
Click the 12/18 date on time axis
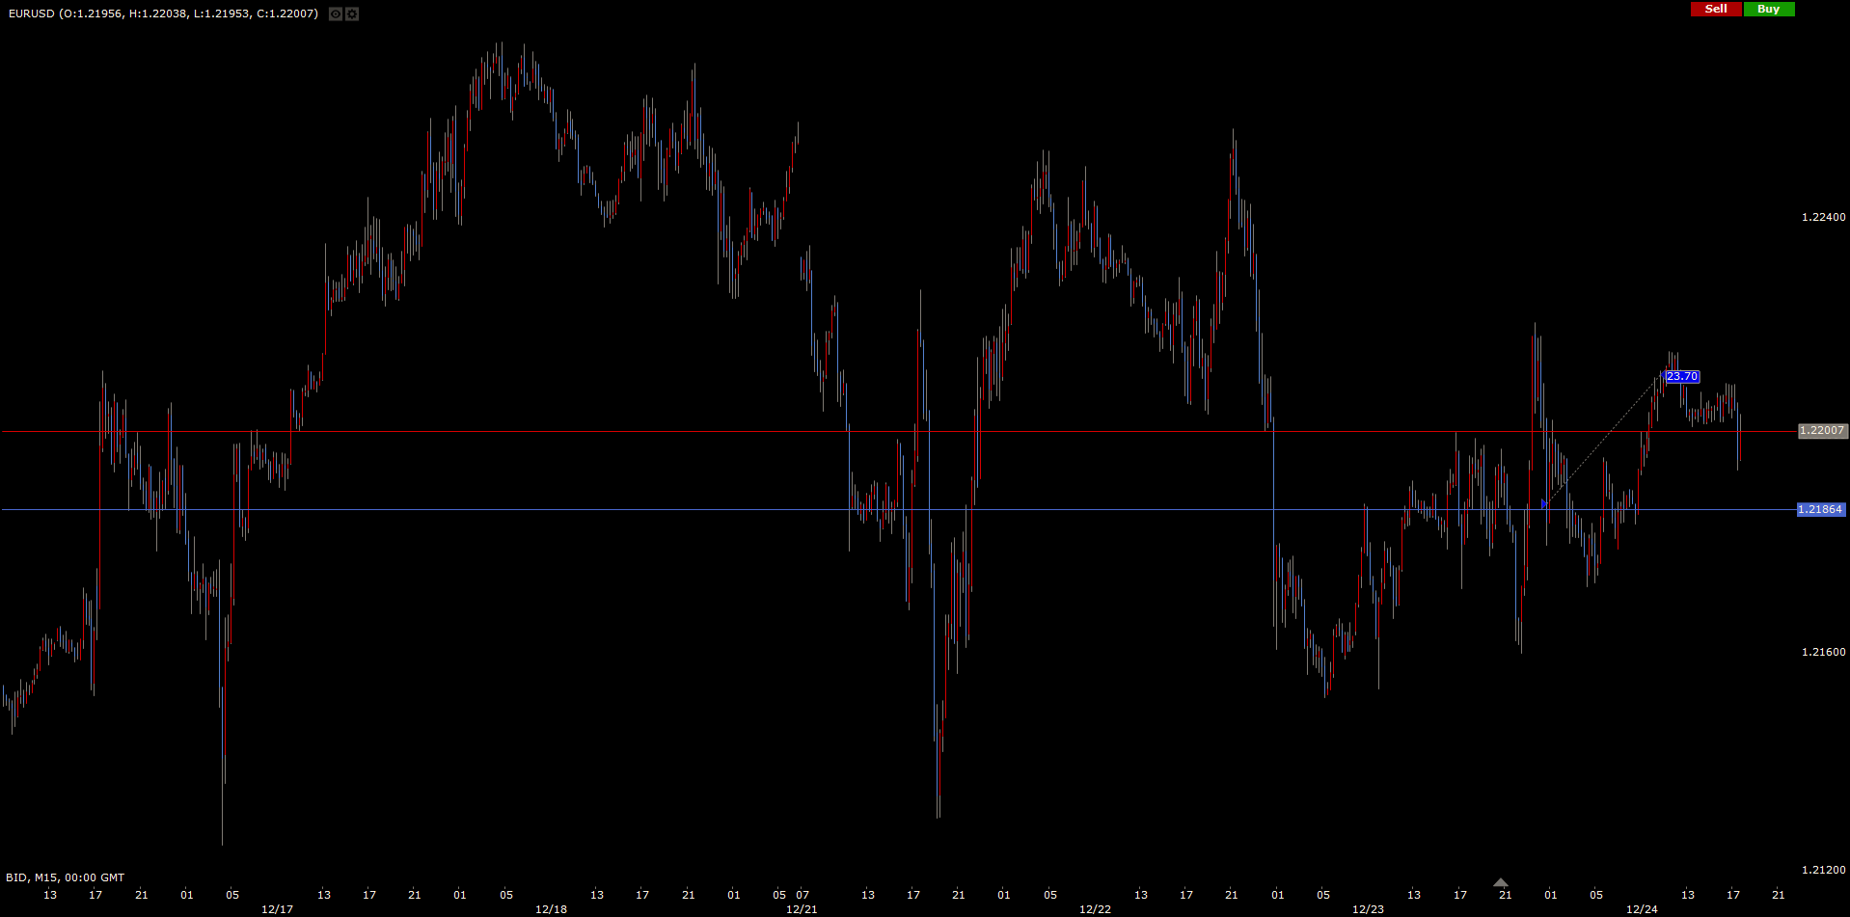[x=551, y=909]
